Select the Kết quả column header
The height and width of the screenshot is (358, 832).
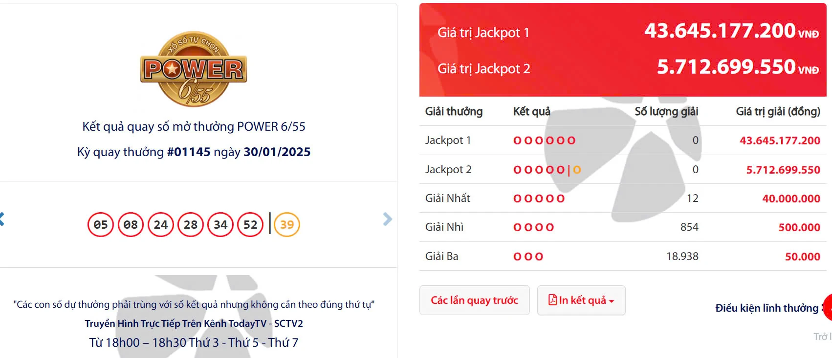pos(531,111)
